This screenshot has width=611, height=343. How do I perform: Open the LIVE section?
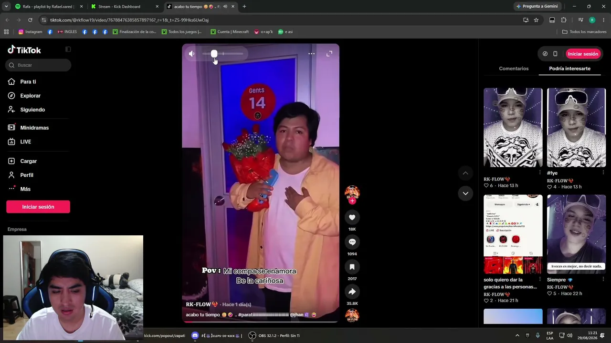[25, 141]
